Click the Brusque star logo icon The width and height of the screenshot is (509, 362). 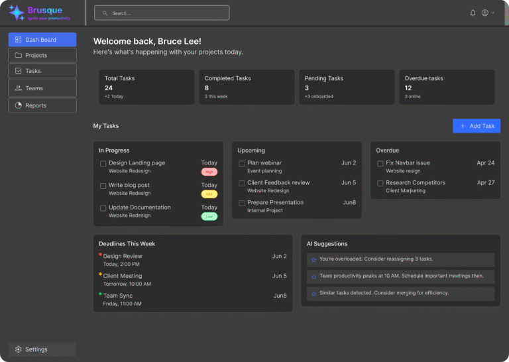coord(16,13)
